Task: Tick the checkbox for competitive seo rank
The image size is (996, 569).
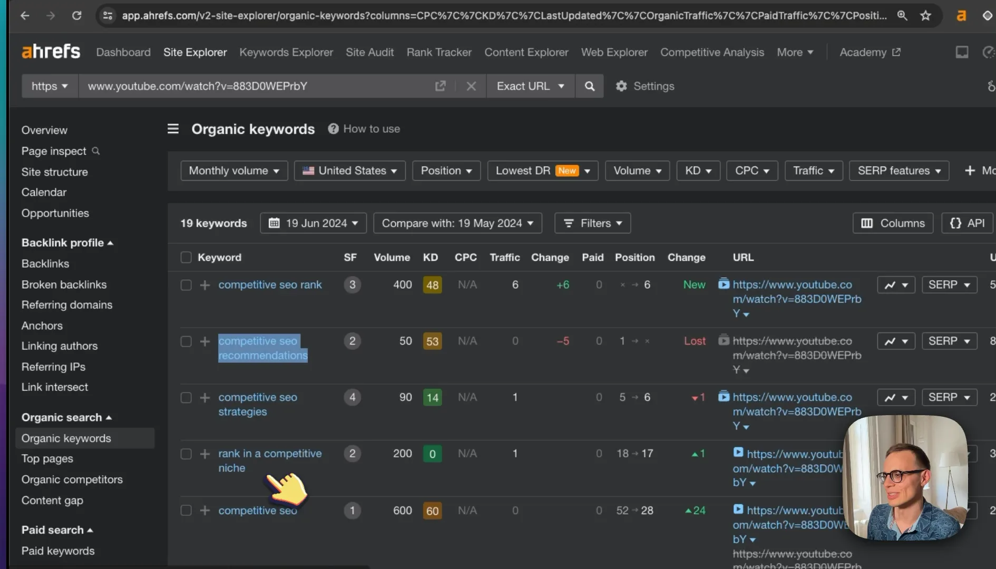Action: [185, 285]
